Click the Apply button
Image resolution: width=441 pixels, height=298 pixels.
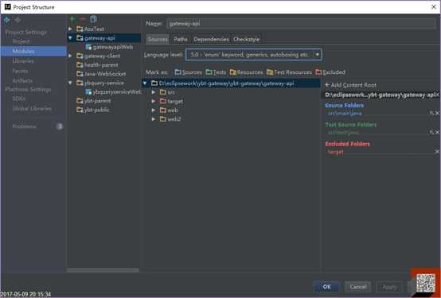[390, 287]
